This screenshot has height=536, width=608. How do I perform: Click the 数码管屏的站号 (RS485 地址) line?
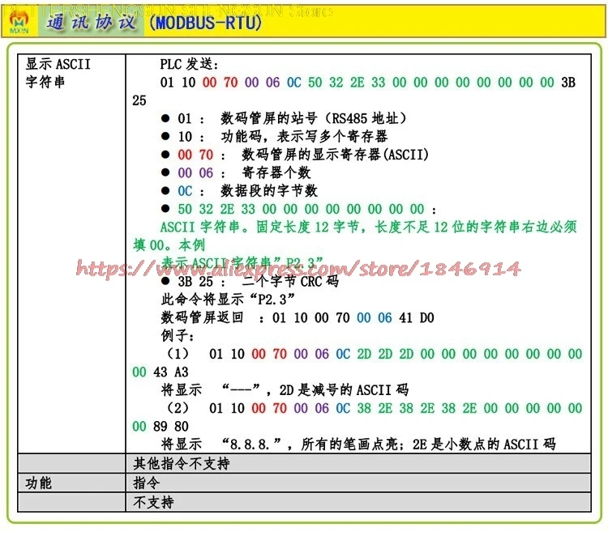tap(292, 118)
